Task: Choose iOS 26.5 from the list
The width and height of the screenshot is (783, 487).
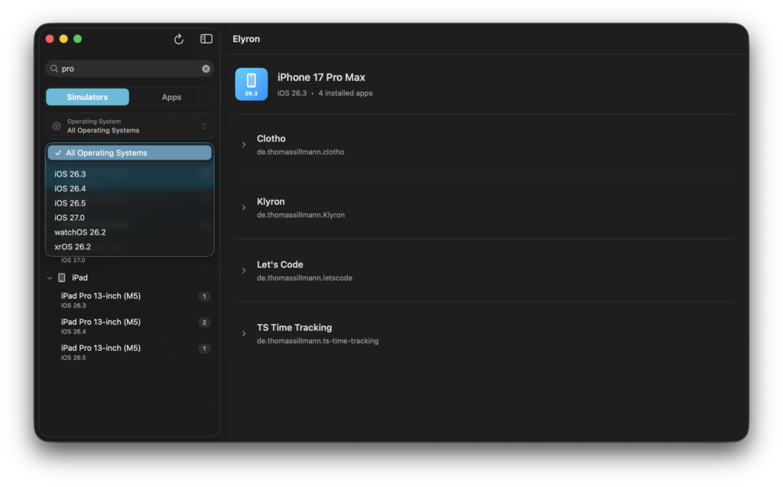Action: pyautogui.click(x=129, y=203)
